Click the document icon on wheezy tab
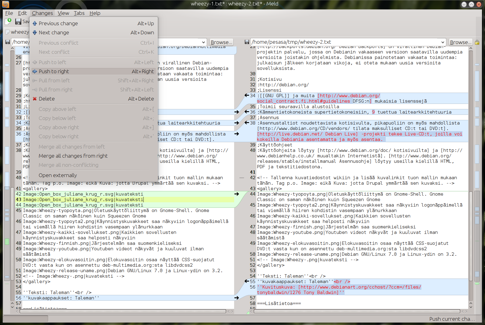This screenshot has height=325, width=485. 7,32
